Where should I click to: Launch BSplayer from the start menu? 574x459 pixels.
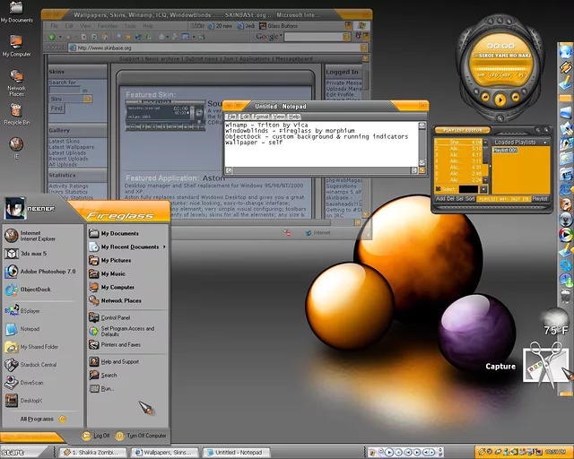click(x=30, y=310)
